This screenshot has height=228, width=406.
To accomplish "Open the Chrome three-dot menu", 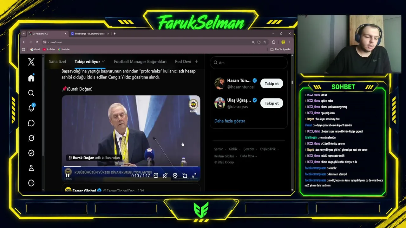I will point(289,42).
